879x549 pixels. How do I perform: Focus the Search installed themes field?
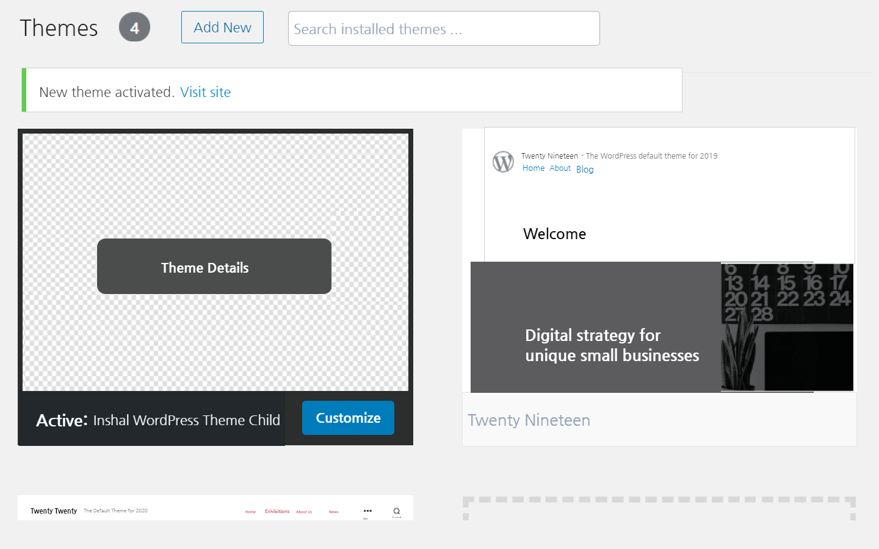pyautogui.click(x=444, y=29)
